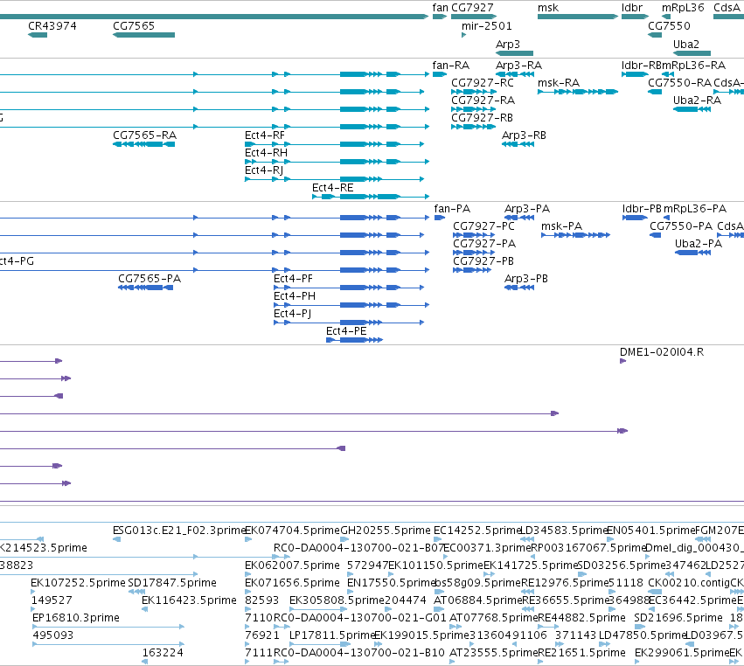Image resolution: width=744 pixels, height=666 pixels.
Task: Select the CG7927-PA protein label
Action: [x=484, y=244]
